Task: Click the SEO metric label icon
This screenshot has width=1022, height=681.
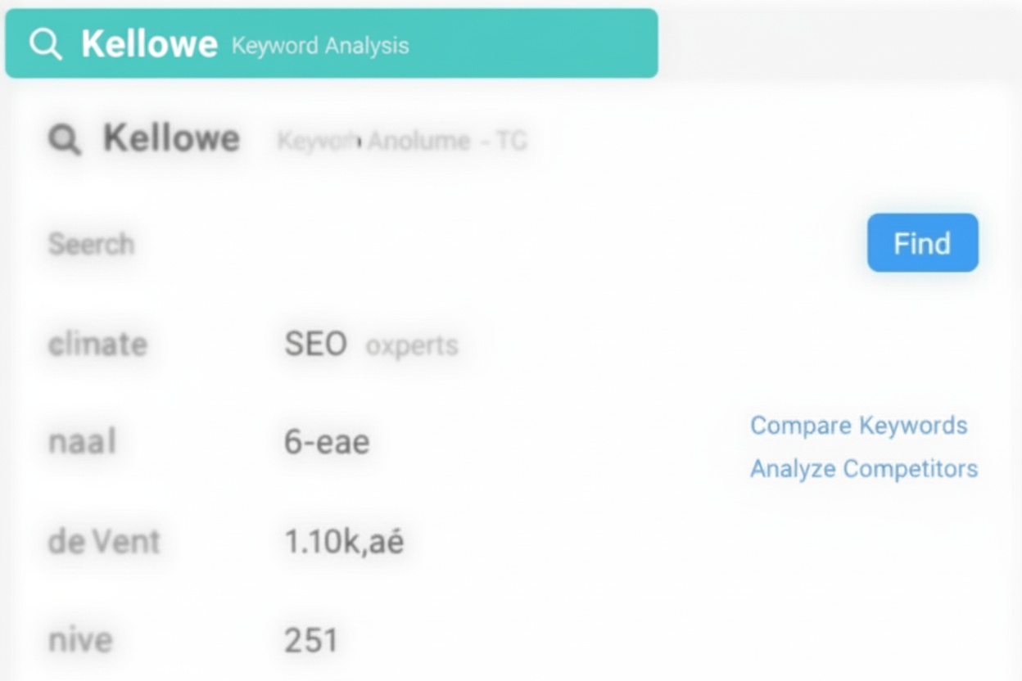Action: 315,344
